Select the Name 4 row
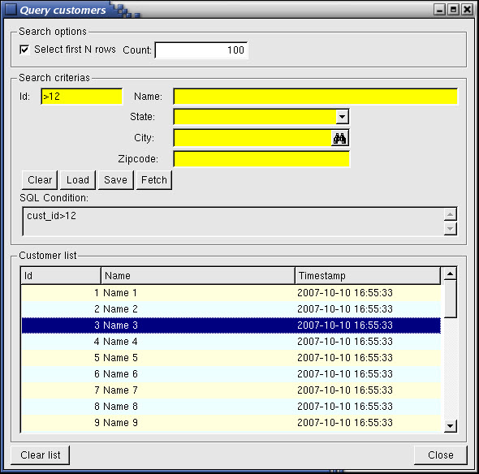The height and width of the screenshot is (474, 479). click(231, 342)
